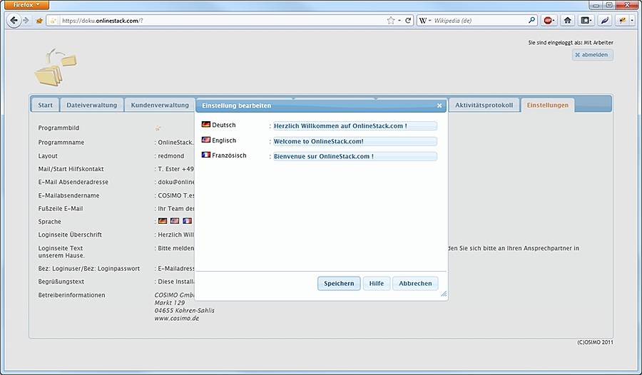Viewport: 642px width, 375px height.
Task: Click the Begrüßungstext label
Action: 61,282
